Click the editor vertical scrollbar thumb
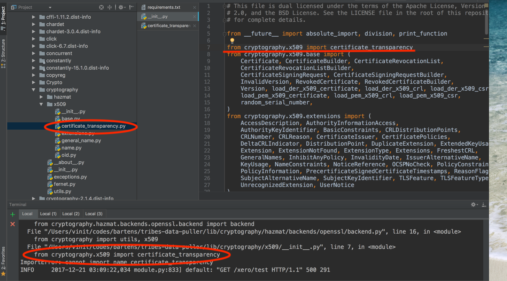507x281 pixels. (487, 22)
